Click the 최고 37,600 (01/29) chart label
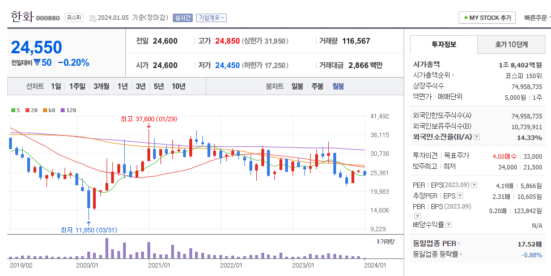The image size is (551, 276). (x=149, y=119)
